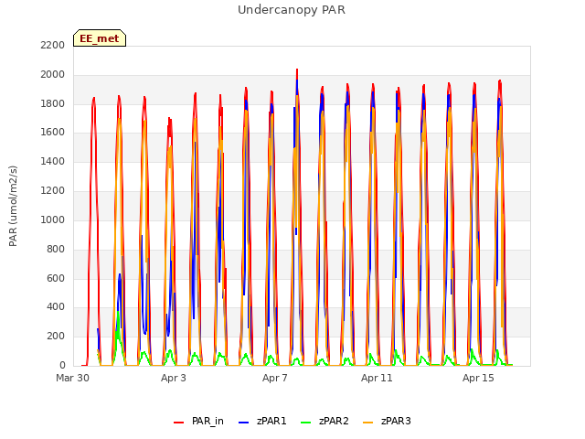
Task: Click the green zPAR2 legend swatch
Action: (305, 423)
